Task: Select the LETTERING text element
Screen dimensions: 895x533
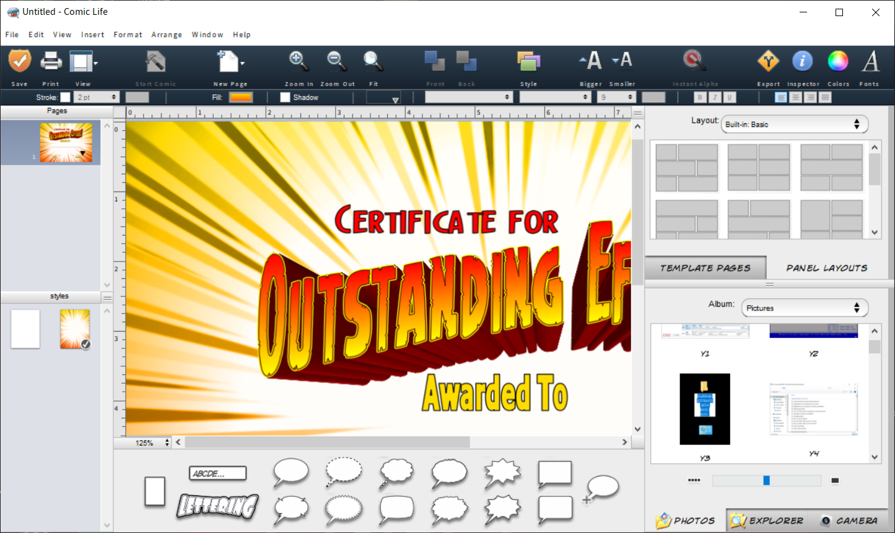Action: [x=217, y=506]
